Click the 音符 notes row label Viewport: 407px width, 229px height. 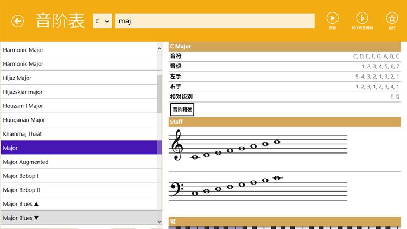[x=176, y=56]
